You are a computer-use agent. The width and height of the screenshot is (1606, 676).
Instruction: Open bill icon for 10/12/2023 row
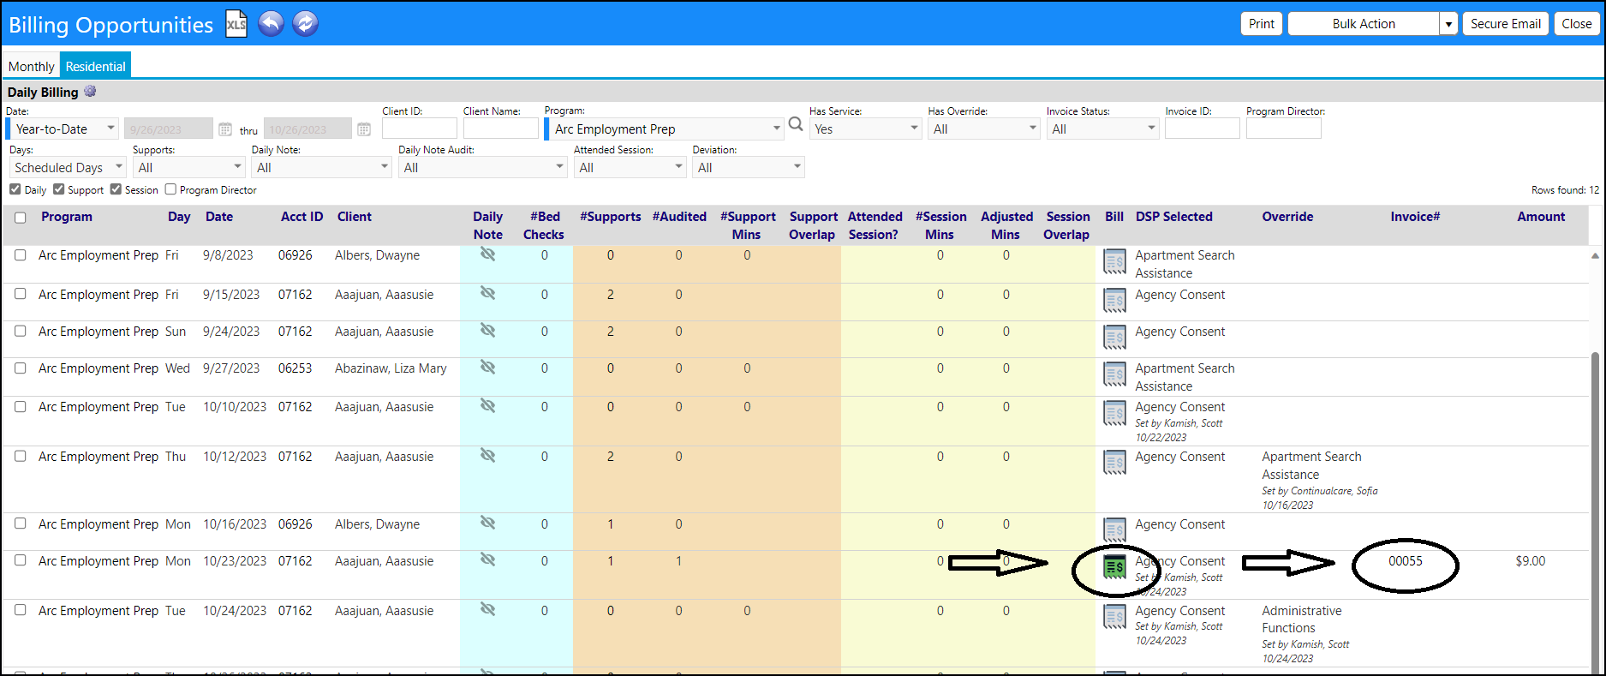tap(1114, 463)
